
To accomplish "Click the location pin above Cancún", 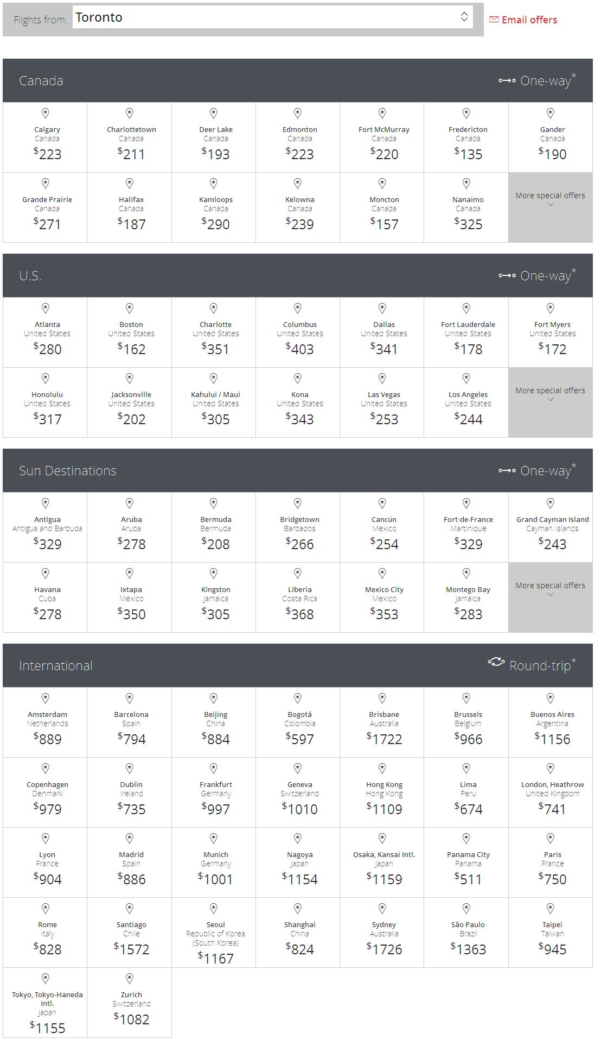I will pyautogui.click(x=382, y=503).
